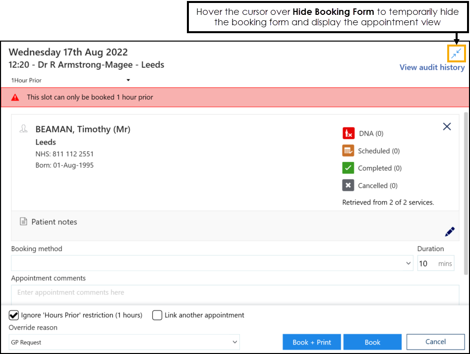
Task: Click the orange Scheduled appointments icon
Action: pos(348,151)
